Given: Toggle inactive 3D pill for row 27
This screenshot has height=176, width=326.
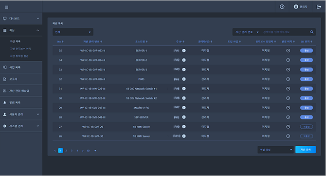Looking at the screenshot, I should click(x=306, y=127).
